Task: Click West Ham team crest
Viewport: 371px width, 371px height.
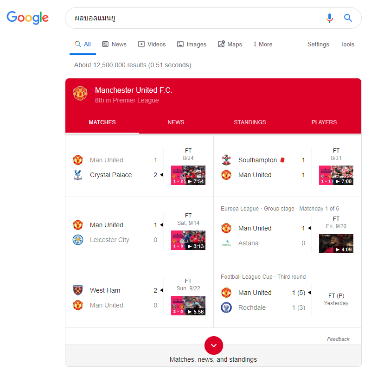Action: pyautogui.click(x=78, y=290)
